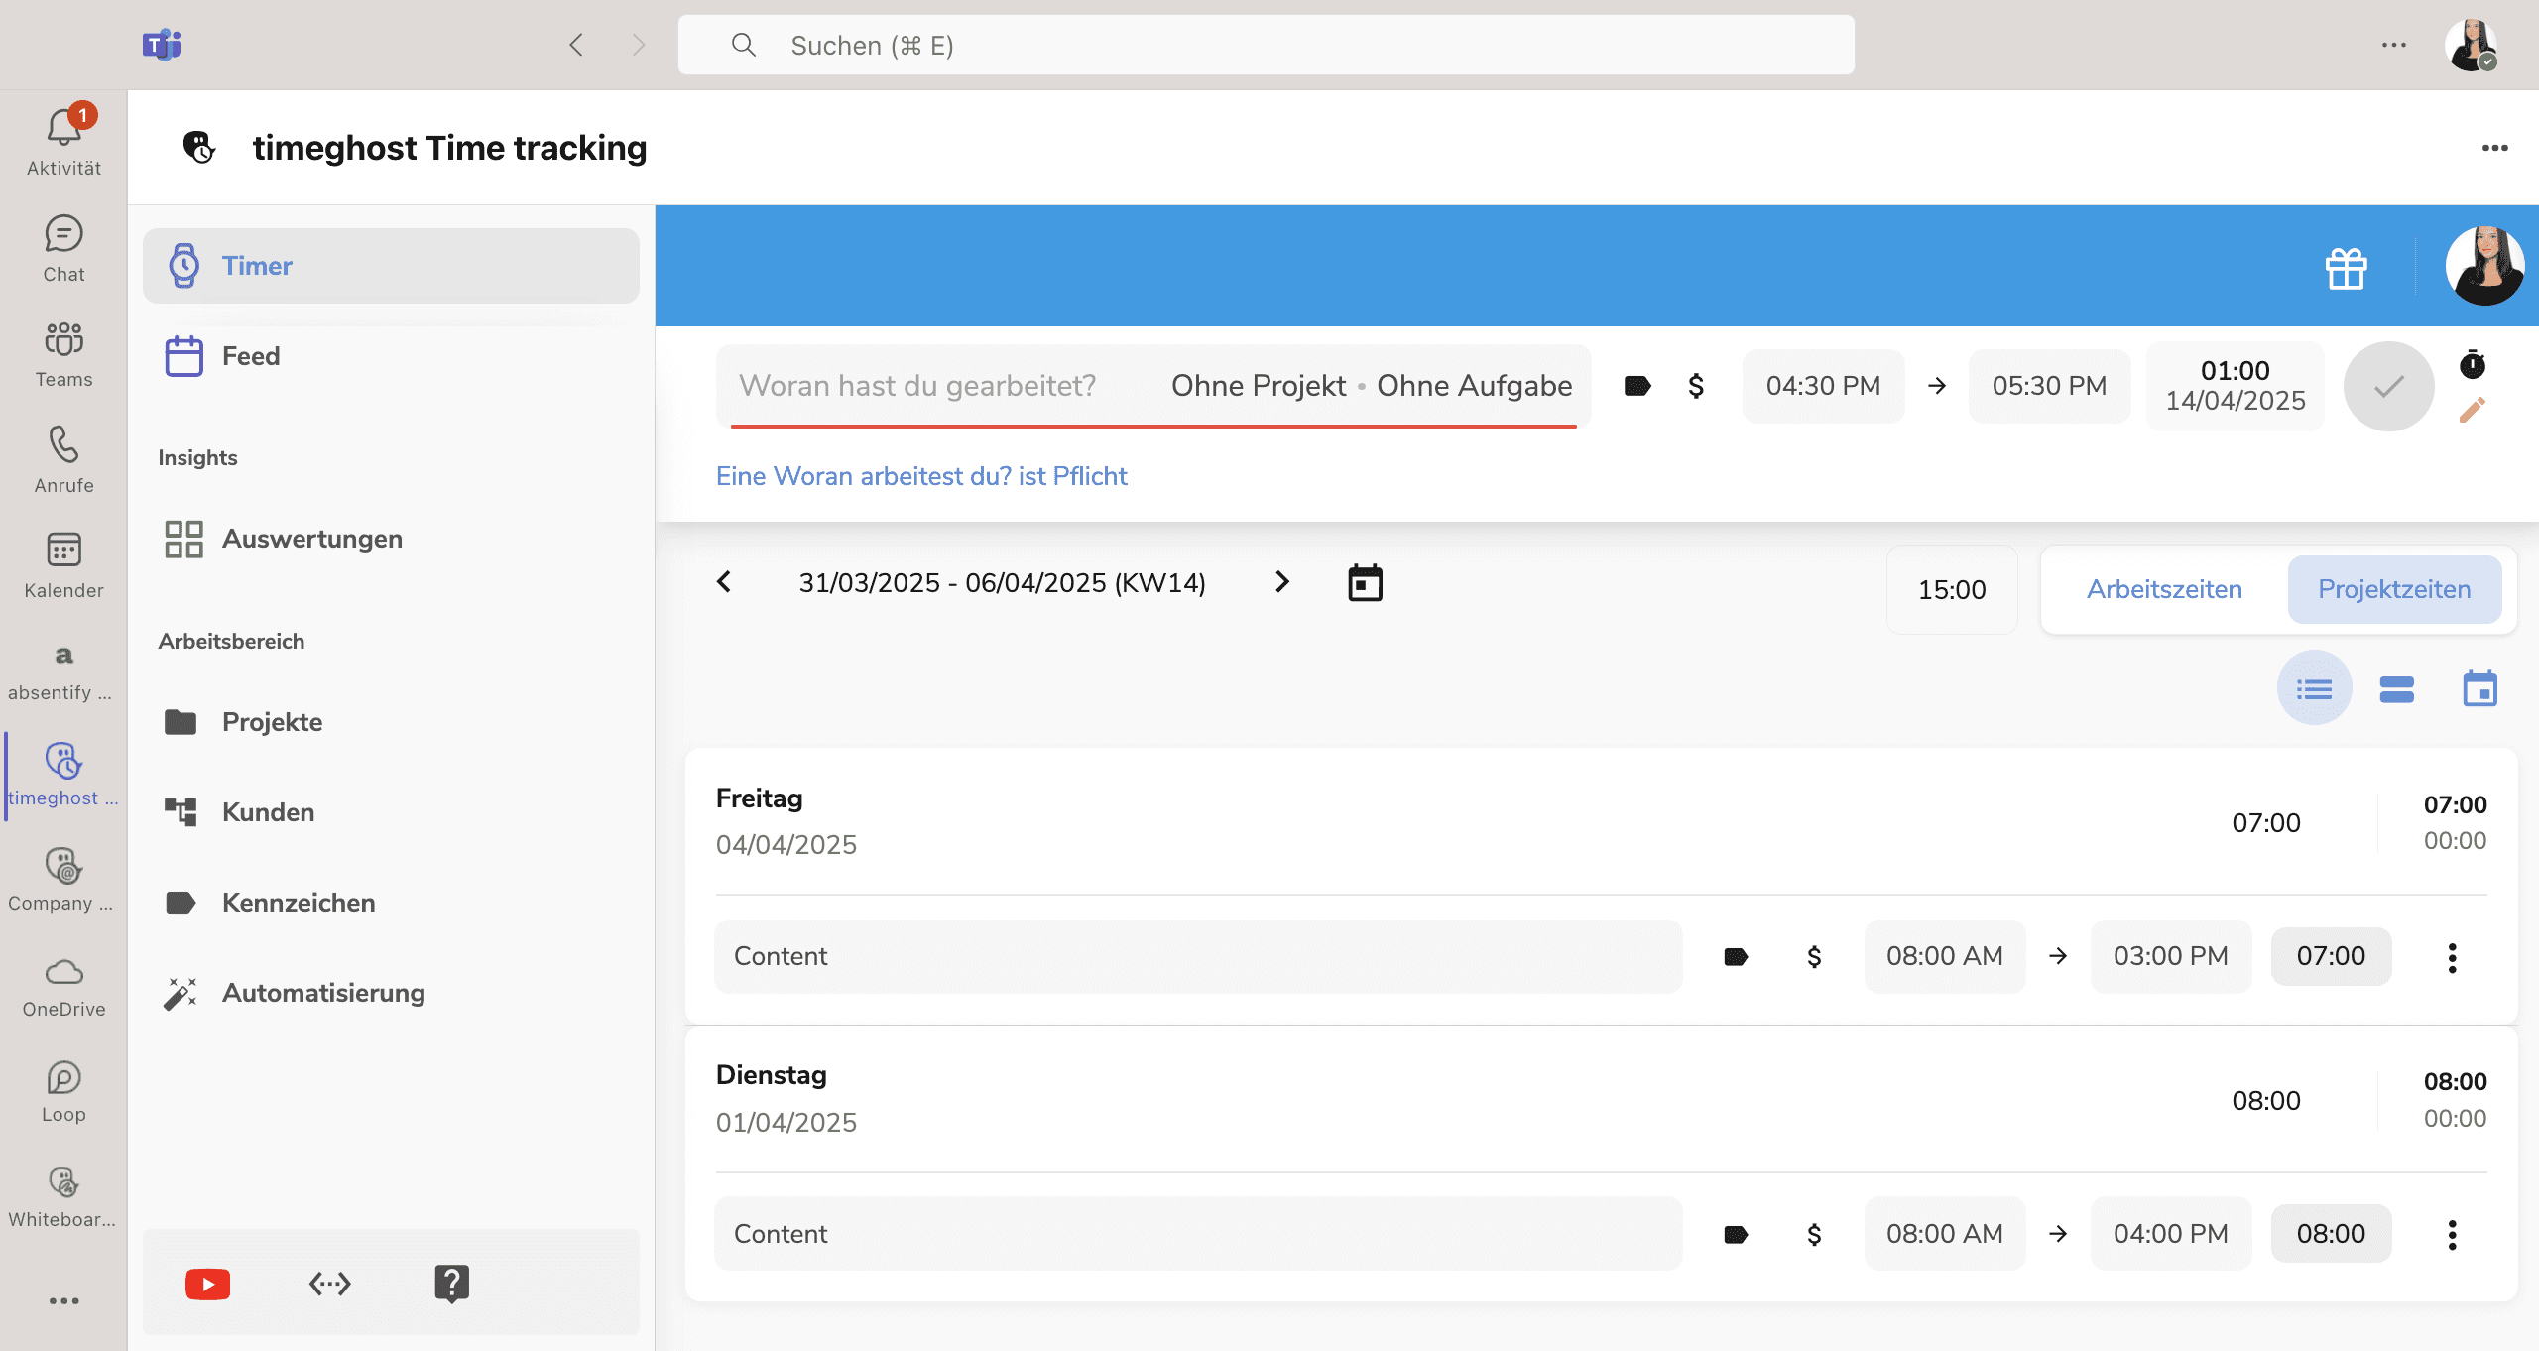Image resolution: width=2539 pixels, height=1351 pixels.
Task: Switch to Projektzeiten tab
Action: (2394, 589)
